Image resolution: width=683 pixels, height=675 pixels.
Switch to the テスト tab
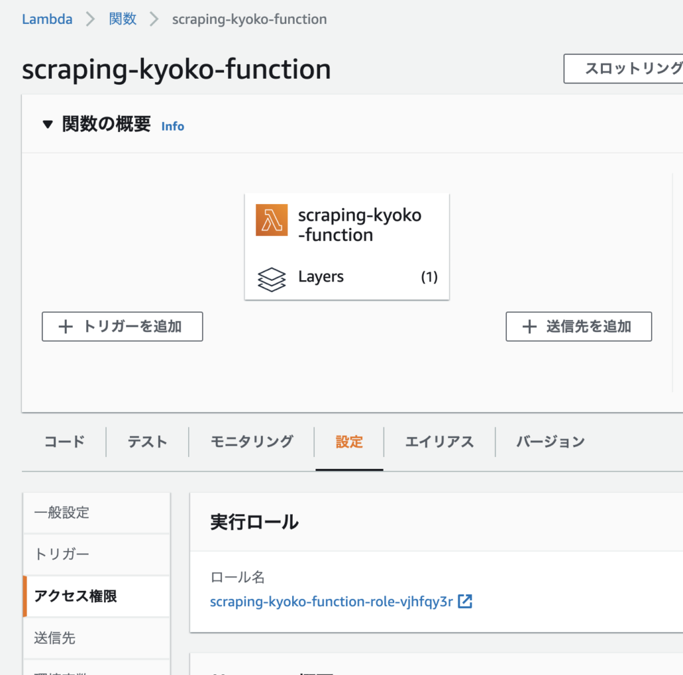[x=147, y=442]
